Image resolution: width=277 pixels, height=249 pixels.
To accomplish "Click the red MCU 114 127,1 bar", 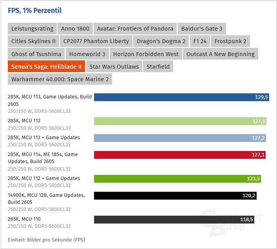I will pyautogui.click(x=180, y=155).
